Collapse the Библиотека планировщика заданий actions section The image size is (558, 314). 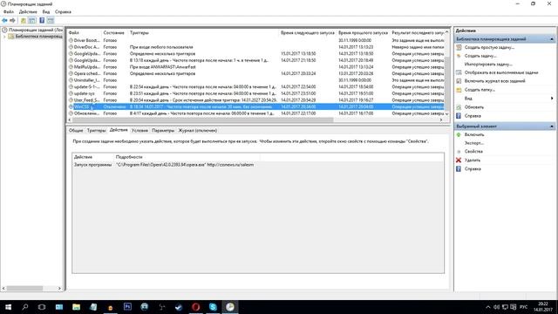click(x=552, y=38)
